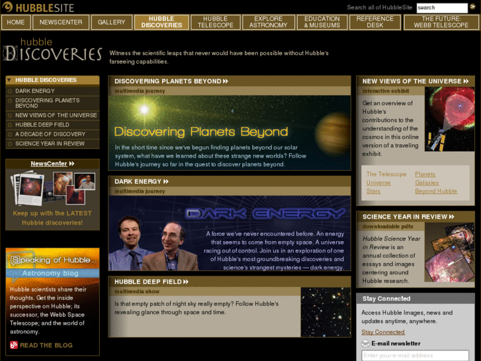
Task: Click double-arrow icon after Discovering Planets Beyond header
Action: 226,81
